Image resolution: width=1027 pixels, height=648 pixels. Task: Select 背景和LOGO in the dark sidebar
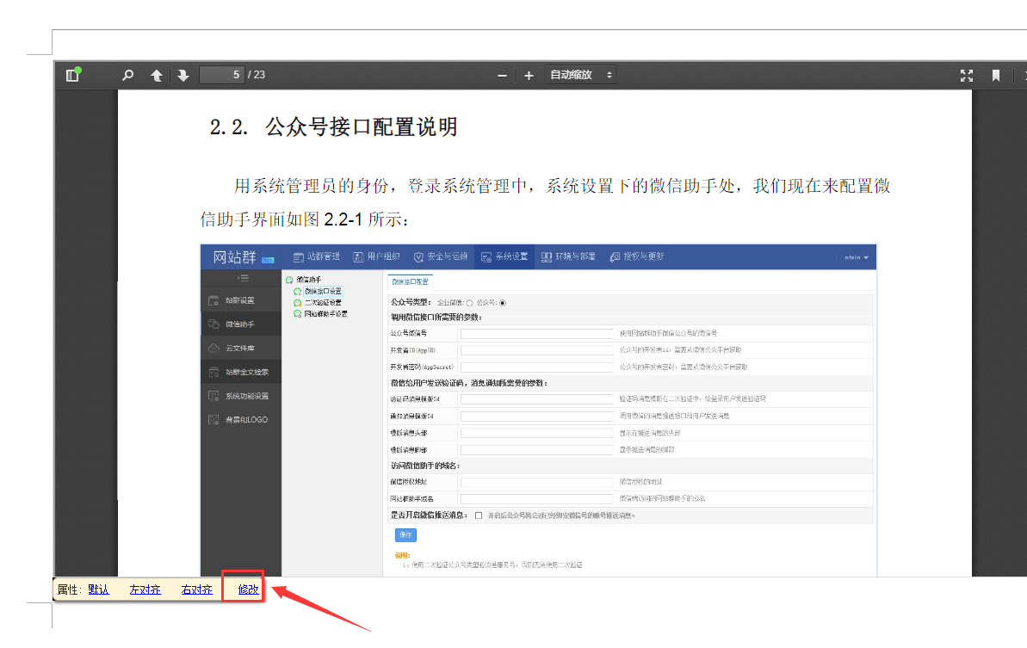pyautogui.click(x=241, y=420)
